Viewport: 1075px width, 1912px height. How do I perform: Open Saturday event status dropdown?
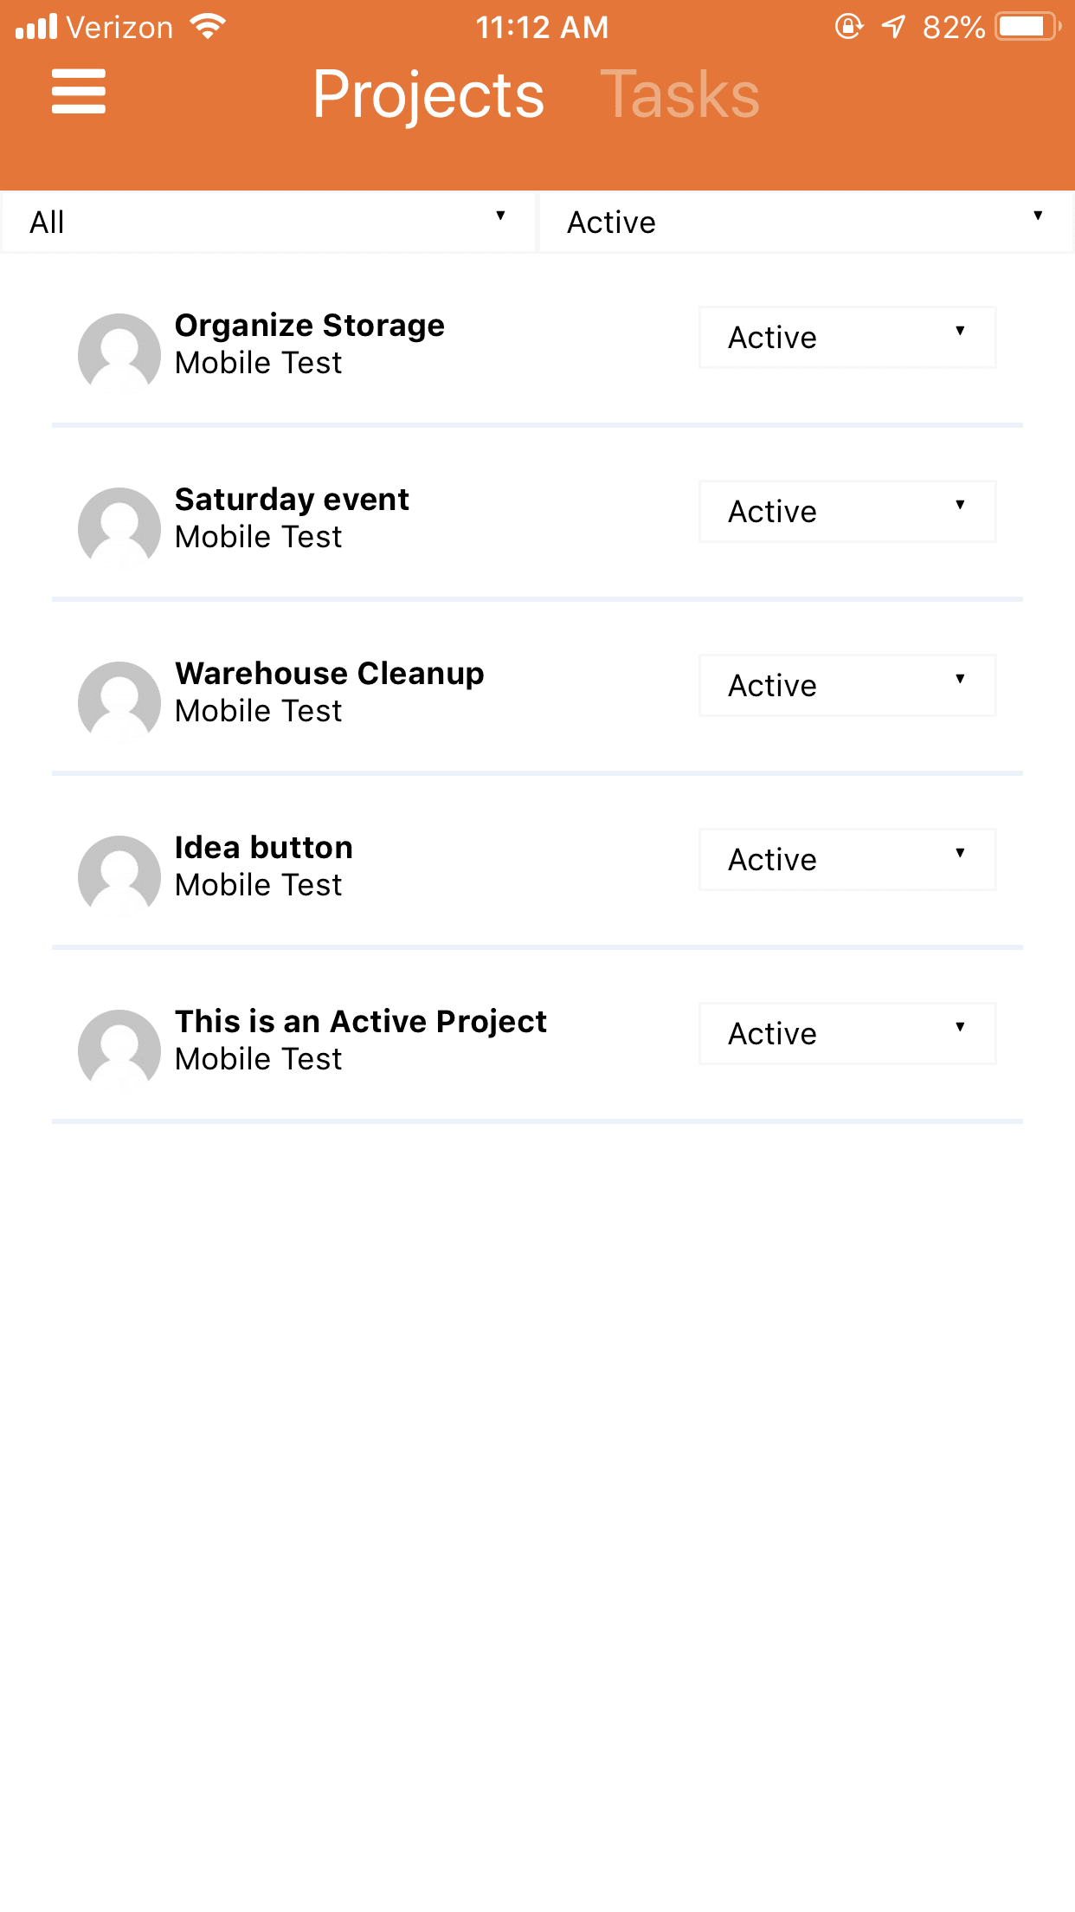coord(847,512)
